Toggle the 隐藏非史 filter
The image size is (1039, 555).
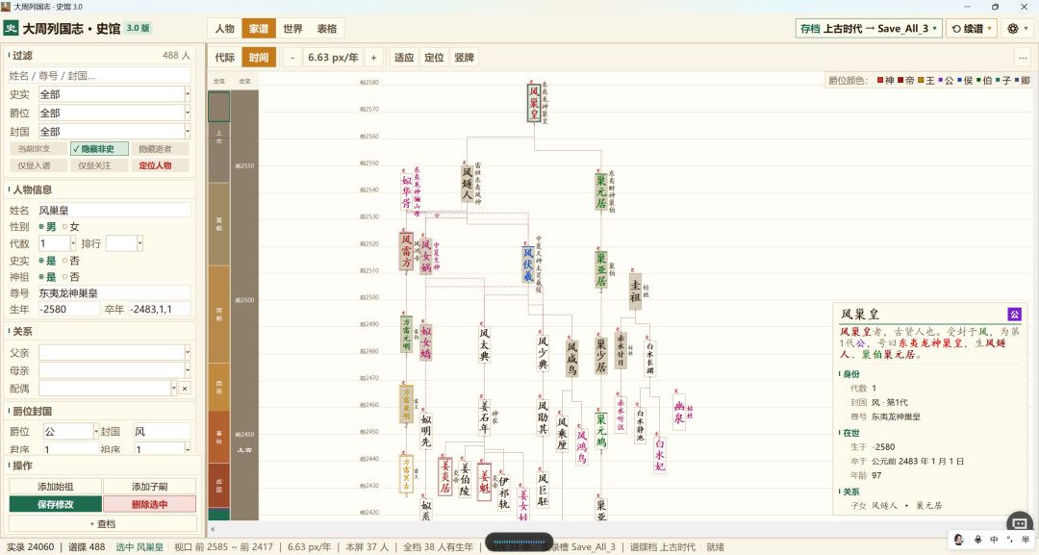point(99,149)
